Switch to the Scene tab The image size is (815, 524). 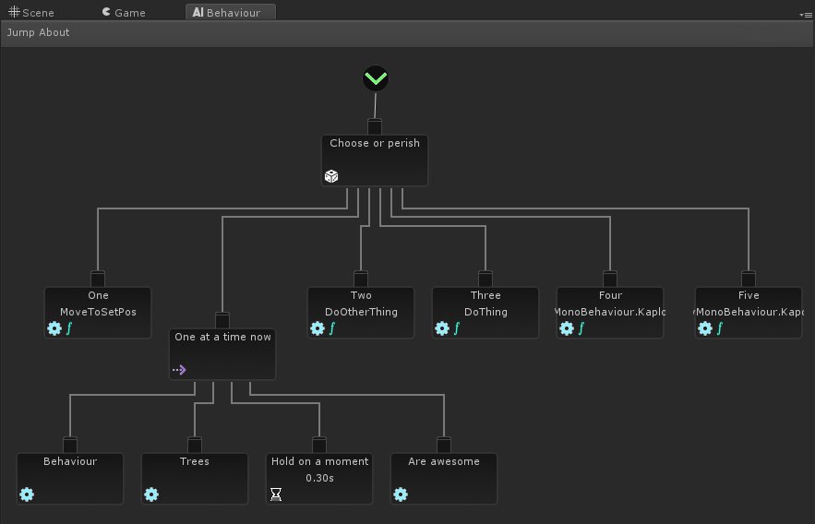31,12
